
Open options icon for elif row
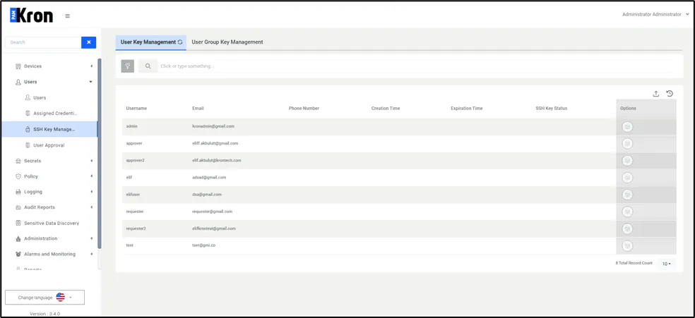click(627, 178)
